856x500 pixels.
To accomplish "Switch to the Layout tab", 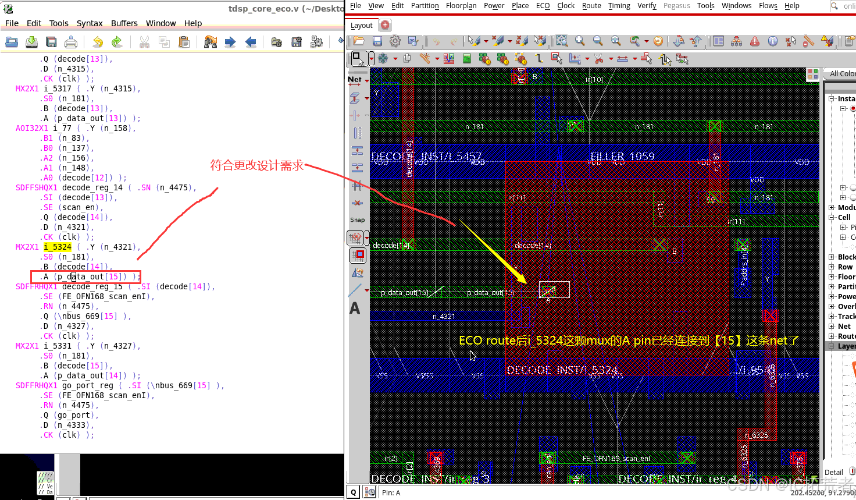I will [x=362, y=25].
